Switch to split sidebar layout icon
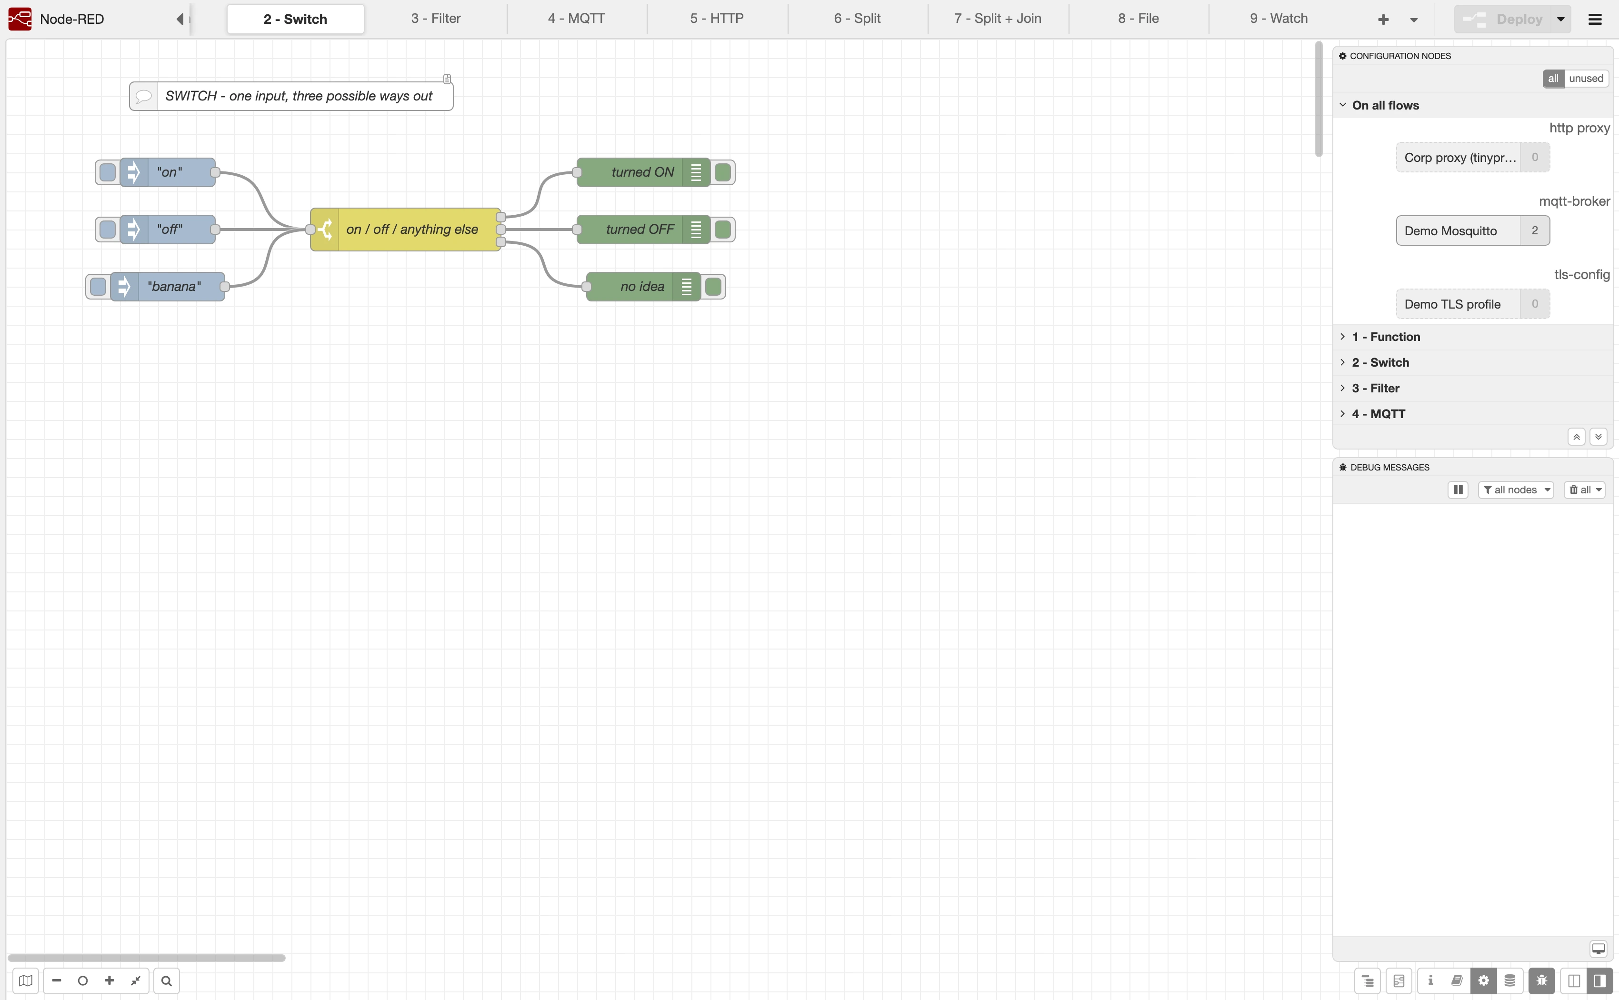 pos(1574,981)
